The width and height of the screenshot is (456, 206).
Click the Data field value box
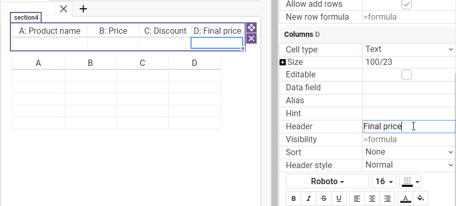pyautogui.click(x=409, y=88)
